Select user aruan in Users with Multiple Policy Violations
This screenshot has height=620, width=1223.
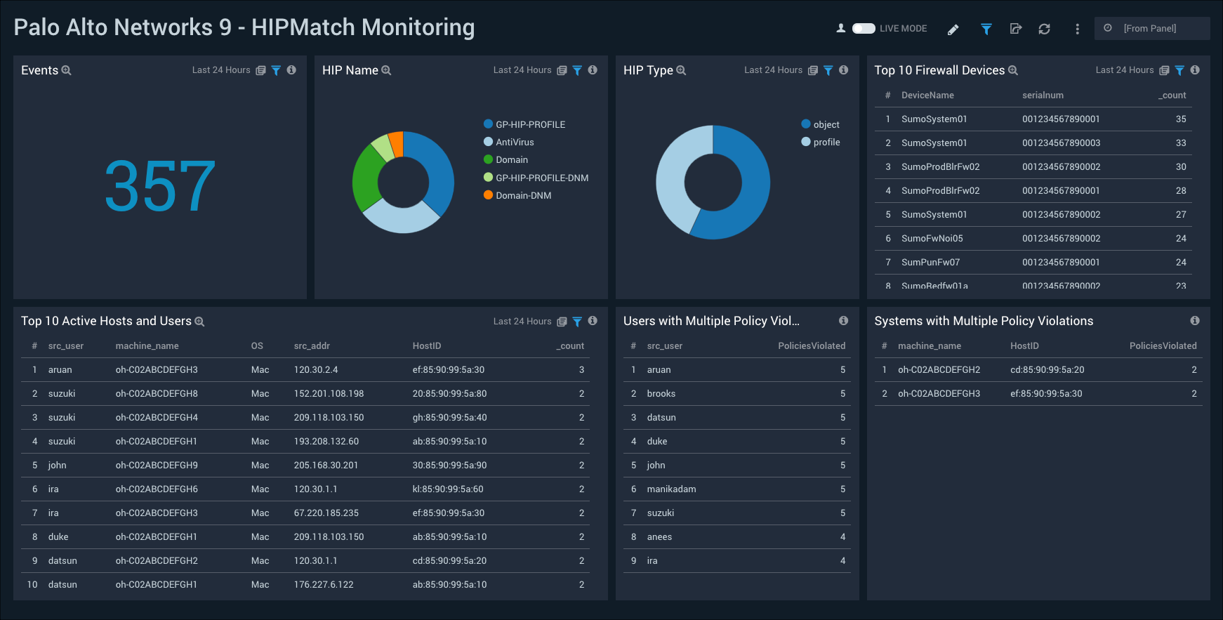(x=659, y=370)
